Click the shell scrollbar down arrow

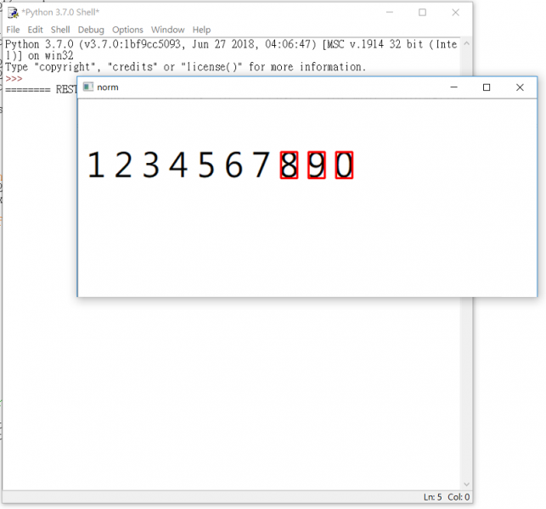pos(467,484)
